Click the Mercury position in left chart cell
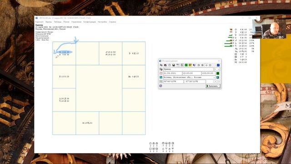The height and width of the screenshot is (164, 291). coord(64,77)
